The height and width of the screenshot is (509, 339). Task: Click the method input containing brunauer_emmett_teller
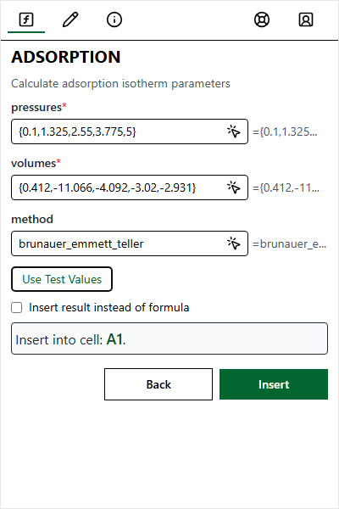tap(130, 243)
